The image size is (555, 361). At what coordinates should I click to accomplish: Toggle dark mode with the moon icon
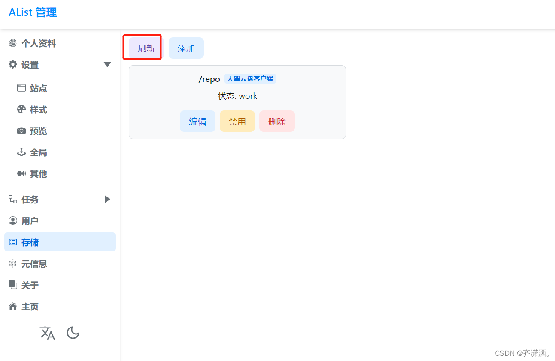point(73,333)
